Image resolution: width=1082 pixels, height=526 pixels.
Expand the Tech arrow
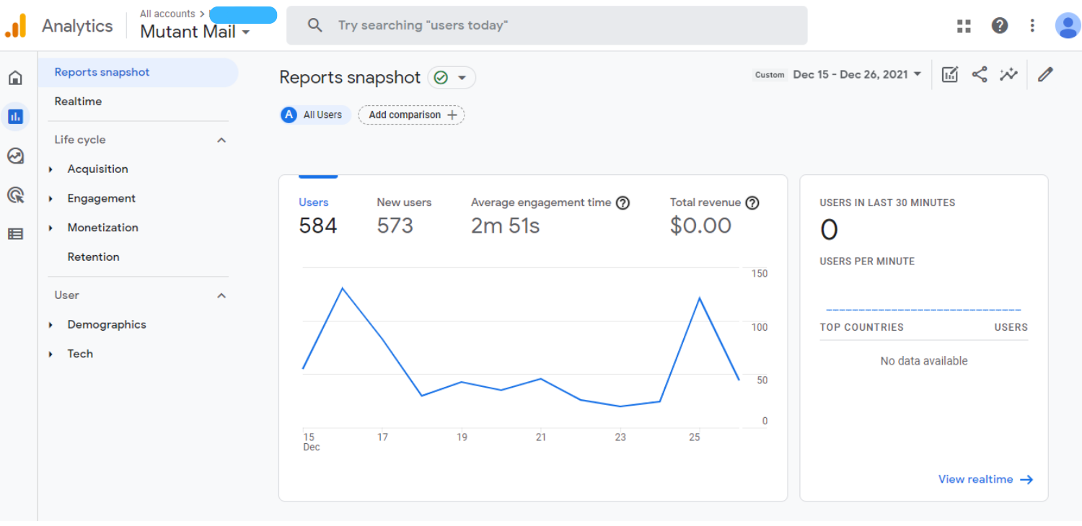point(50,355)
